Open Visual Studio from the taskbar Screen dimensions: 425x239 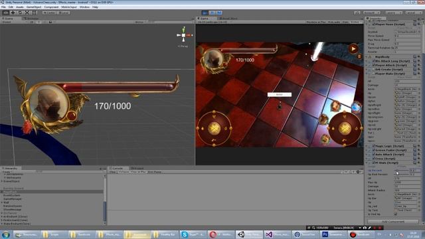278,234
